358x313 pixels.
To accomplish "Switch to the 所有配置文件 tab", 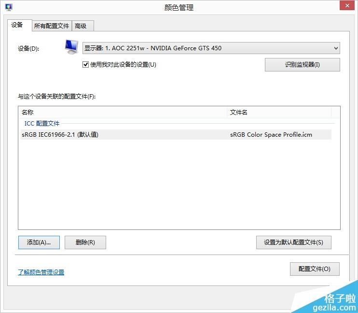I will tap(52, 26).
